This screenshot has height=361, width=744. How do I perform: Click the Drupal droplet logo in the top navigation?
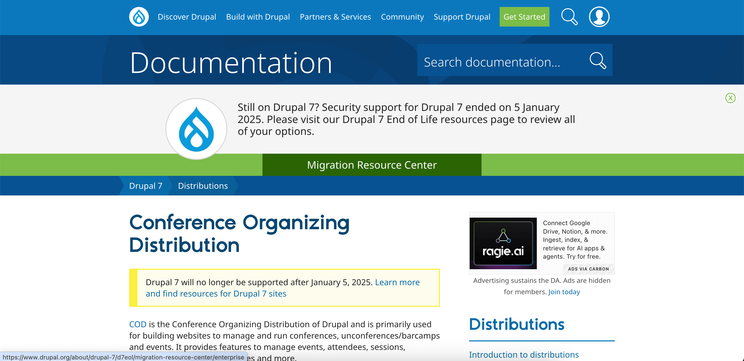coord(139,17)
